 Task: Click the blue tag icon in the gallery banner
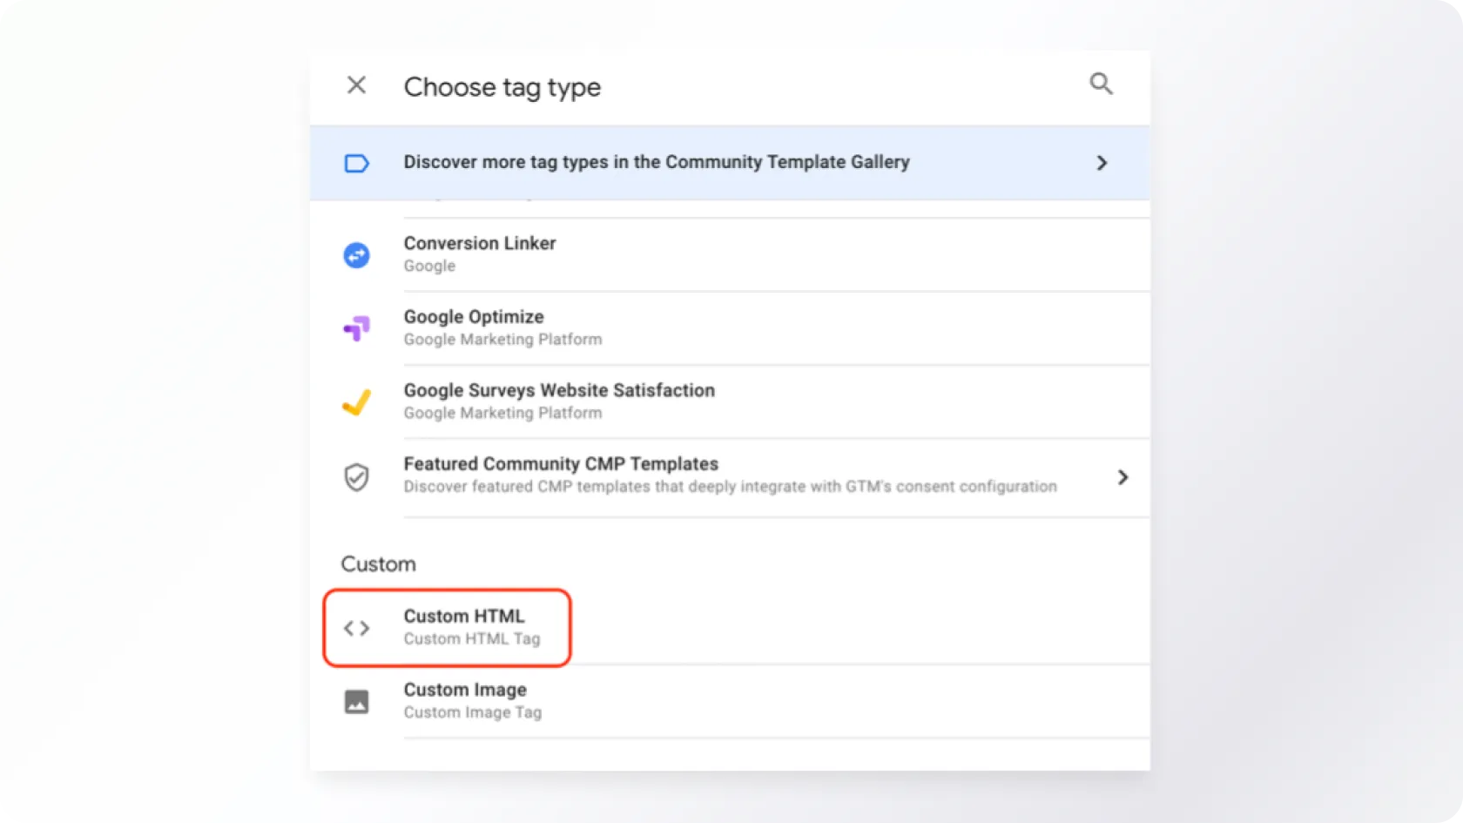[357, 164]
